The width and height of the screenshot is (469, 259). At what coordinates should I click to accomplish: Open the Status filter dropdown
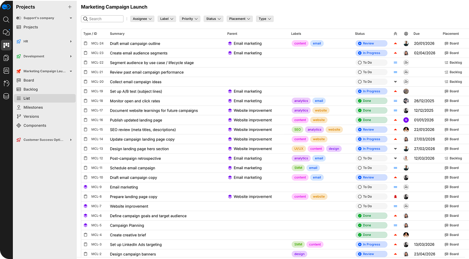[213, 19]
